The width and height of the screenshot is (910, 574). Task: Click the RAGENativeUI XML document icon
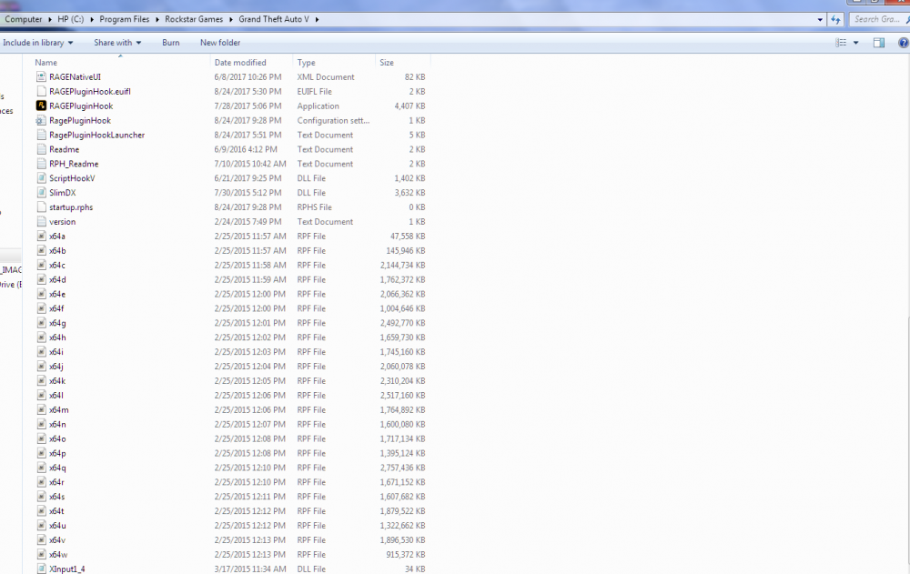point(41,76)
